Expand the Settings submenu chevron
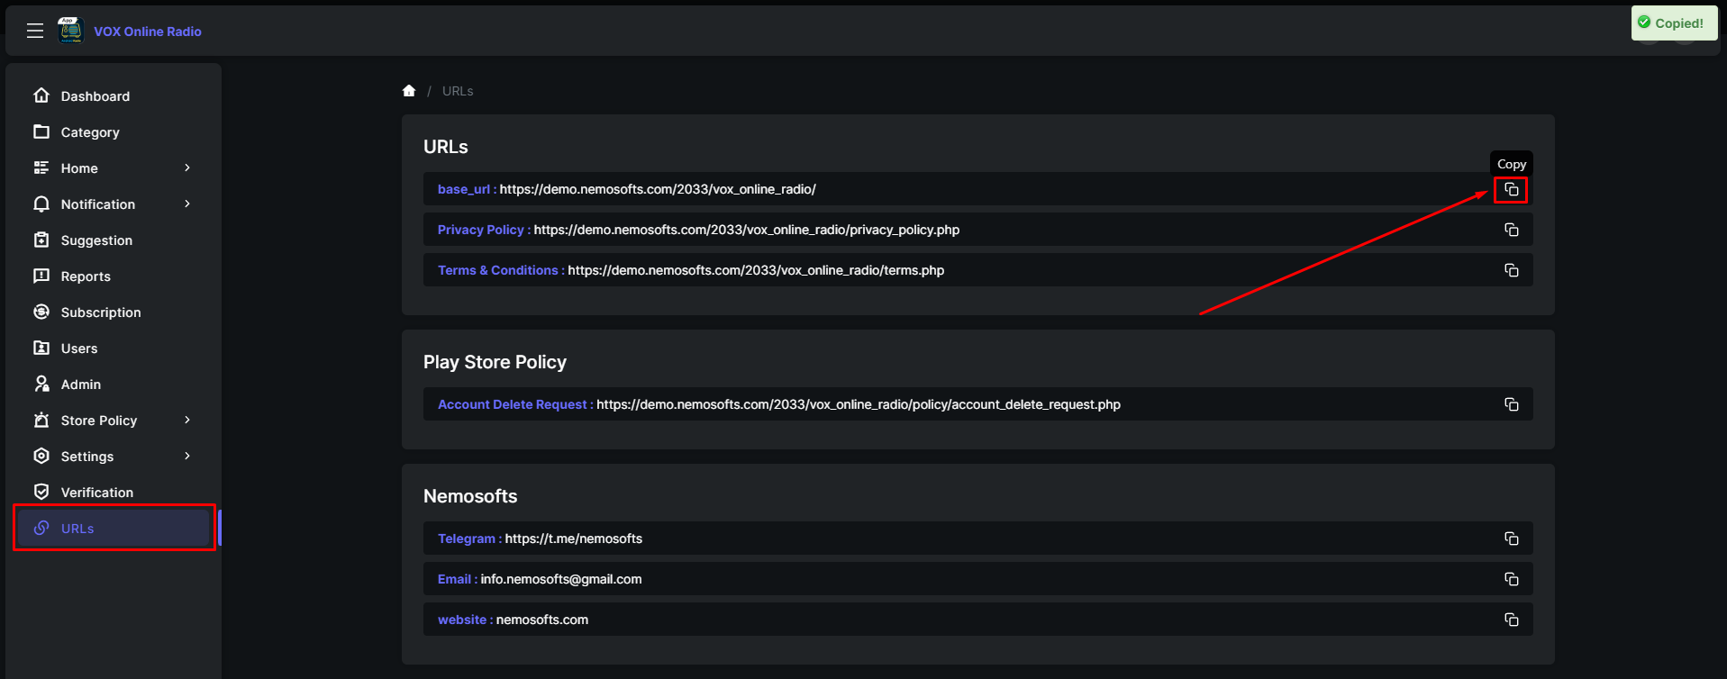This screenshot has height=679, width=1727. [187, 456]
